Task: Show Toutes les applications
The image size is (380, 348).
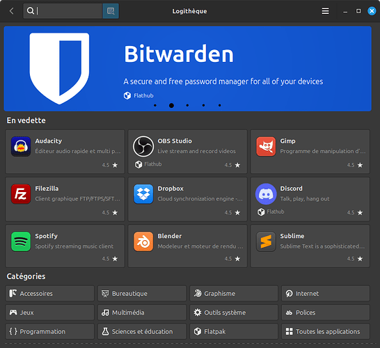Action: [326, 331]
